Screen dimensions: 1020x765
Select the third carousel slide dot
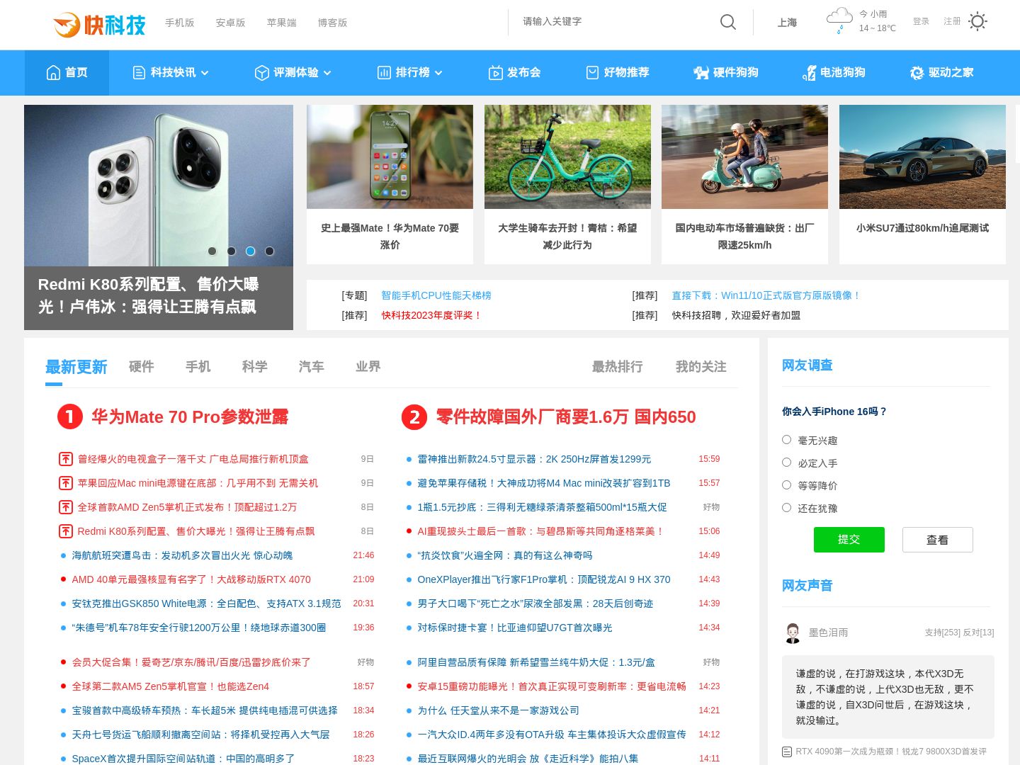(250, 251)
